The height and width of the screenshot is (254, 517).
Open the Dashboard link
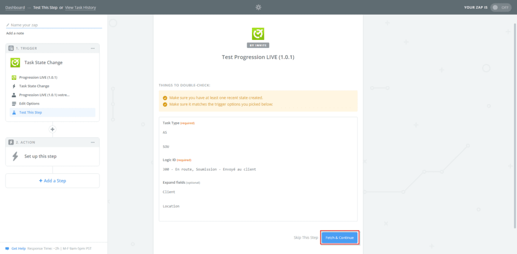(15, 7)
